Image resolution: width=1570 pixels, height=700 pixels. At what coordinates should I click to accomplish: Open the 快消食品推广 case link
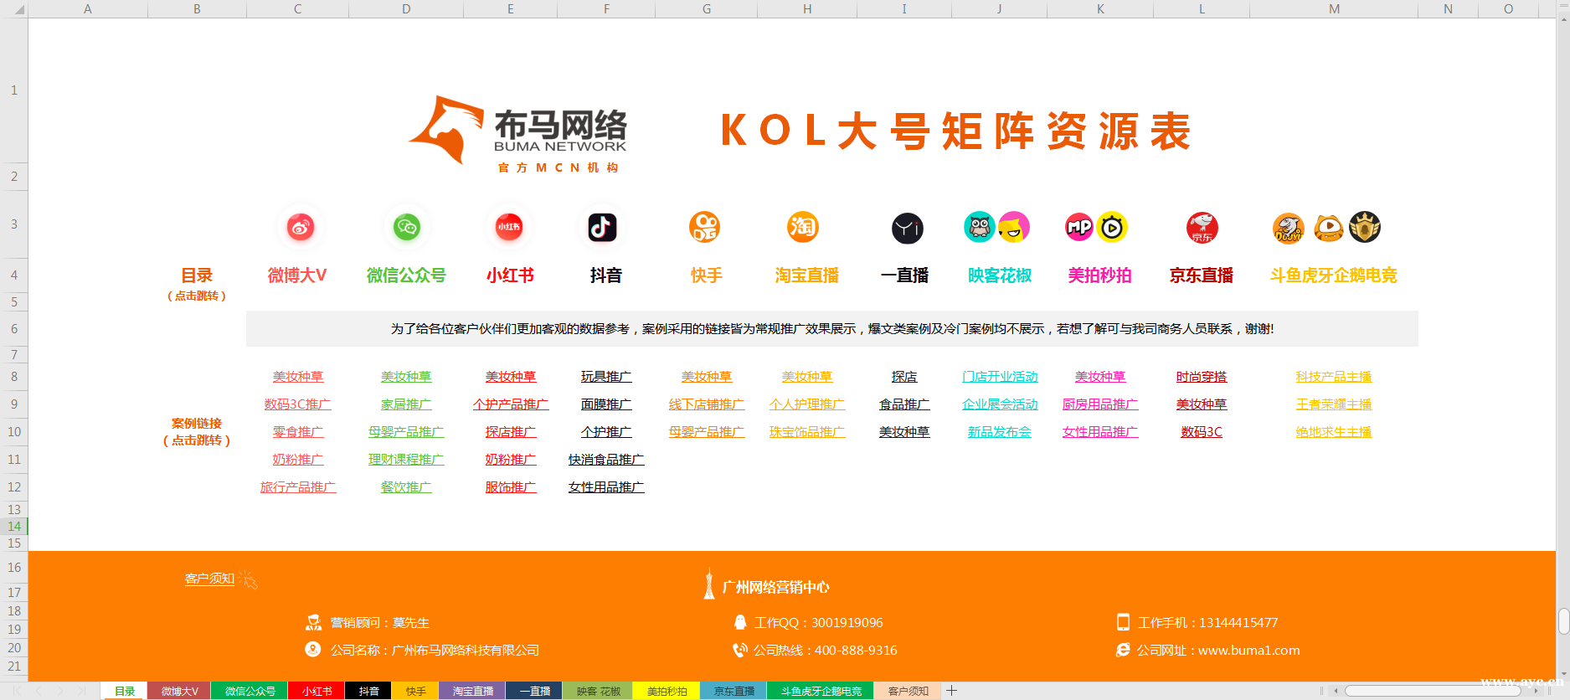point(606,460)
